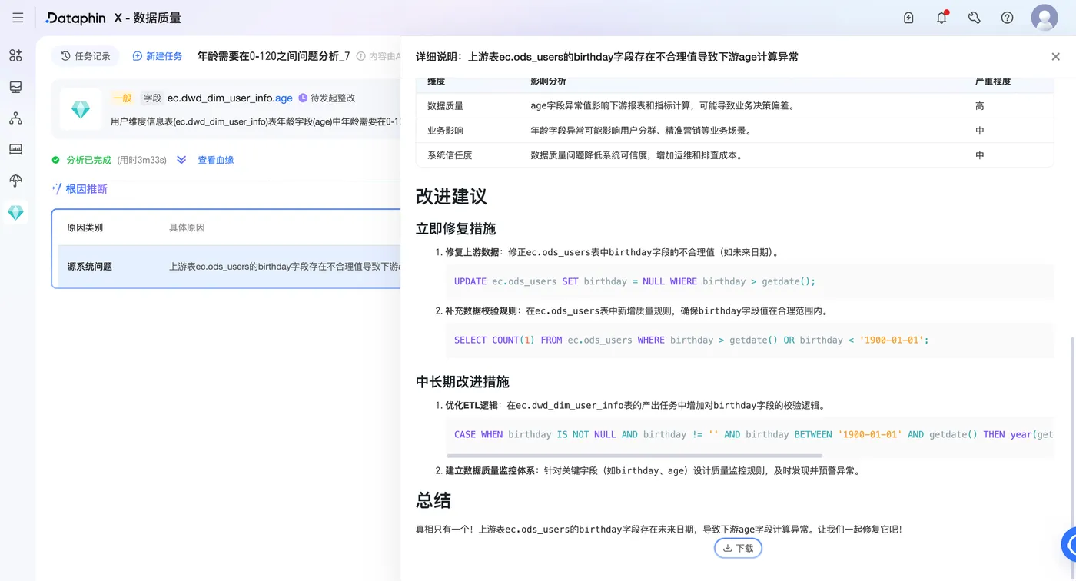Click the 原因类别 column header
This screenshot has height=581, width=1076.
pyautogui.click(x=85, y=227)
